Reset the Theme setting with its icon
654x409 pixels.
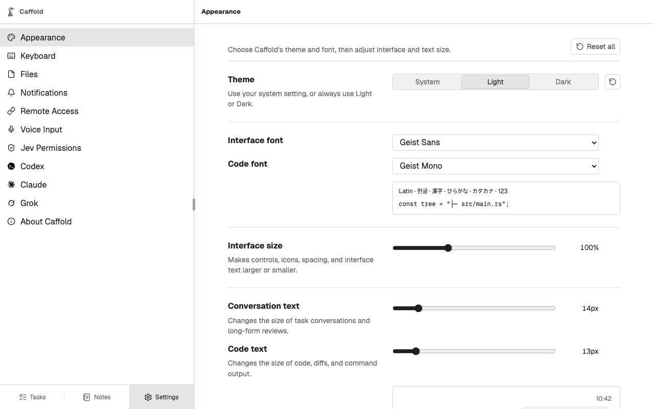[613, 82]
